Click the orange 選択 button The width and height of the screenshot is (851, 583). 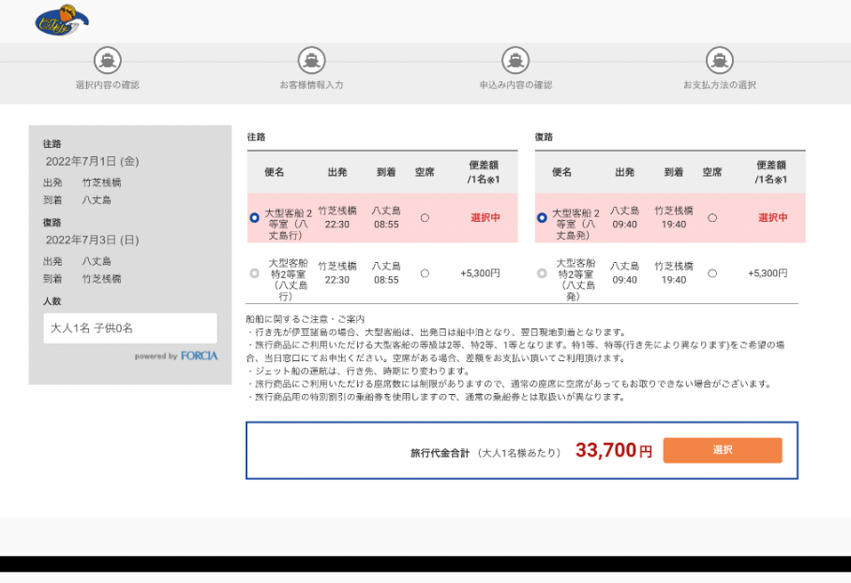tap(722, 450)
